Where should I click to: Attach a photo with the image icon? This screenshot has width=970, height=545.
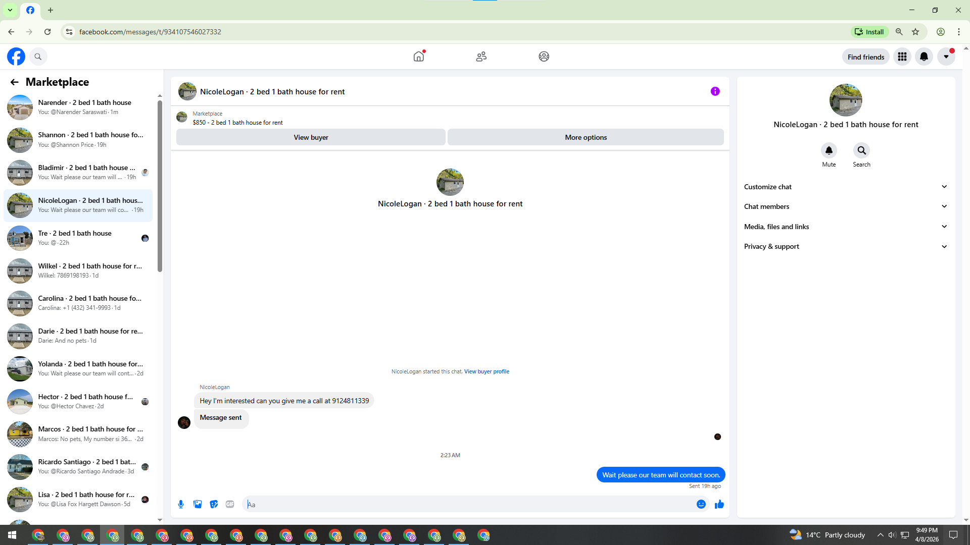click(198, 504)
